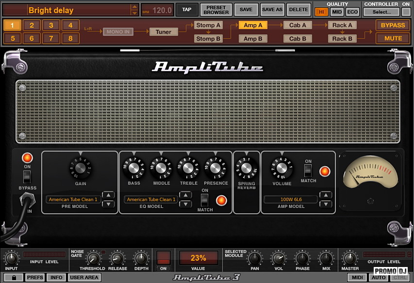Select the Stomp A module
414x283 pixels.
(208, 25)
